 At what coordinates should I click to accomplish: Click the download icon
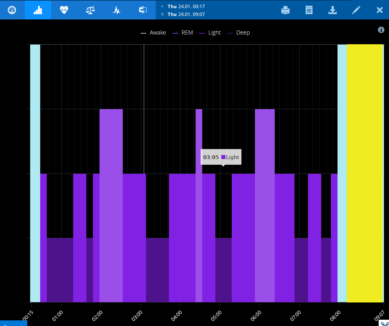pos(332,10)
